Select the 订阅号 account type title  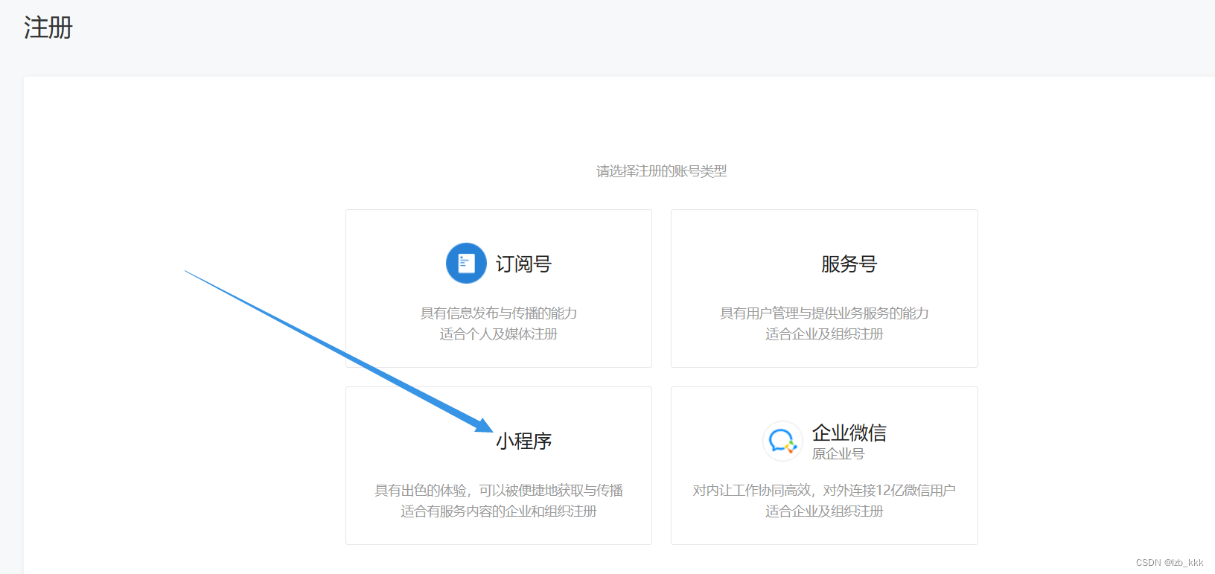523,264
